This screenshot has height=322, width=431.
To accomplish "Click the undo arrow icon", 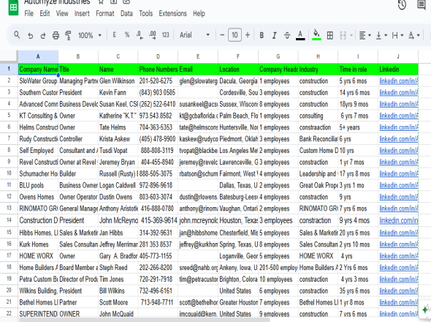I will point(31,36).
